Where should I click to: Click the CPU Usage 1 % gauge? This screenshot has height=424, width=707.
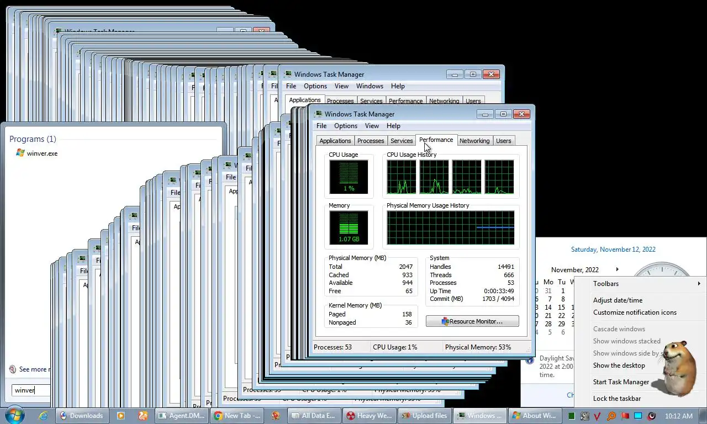tap(349, 177)
